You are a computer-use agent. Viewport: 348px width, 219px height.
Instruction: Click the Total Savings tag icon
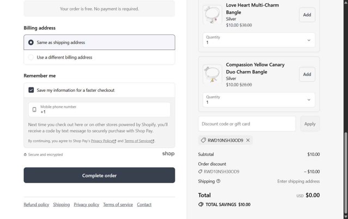click(x=201, y=204)
